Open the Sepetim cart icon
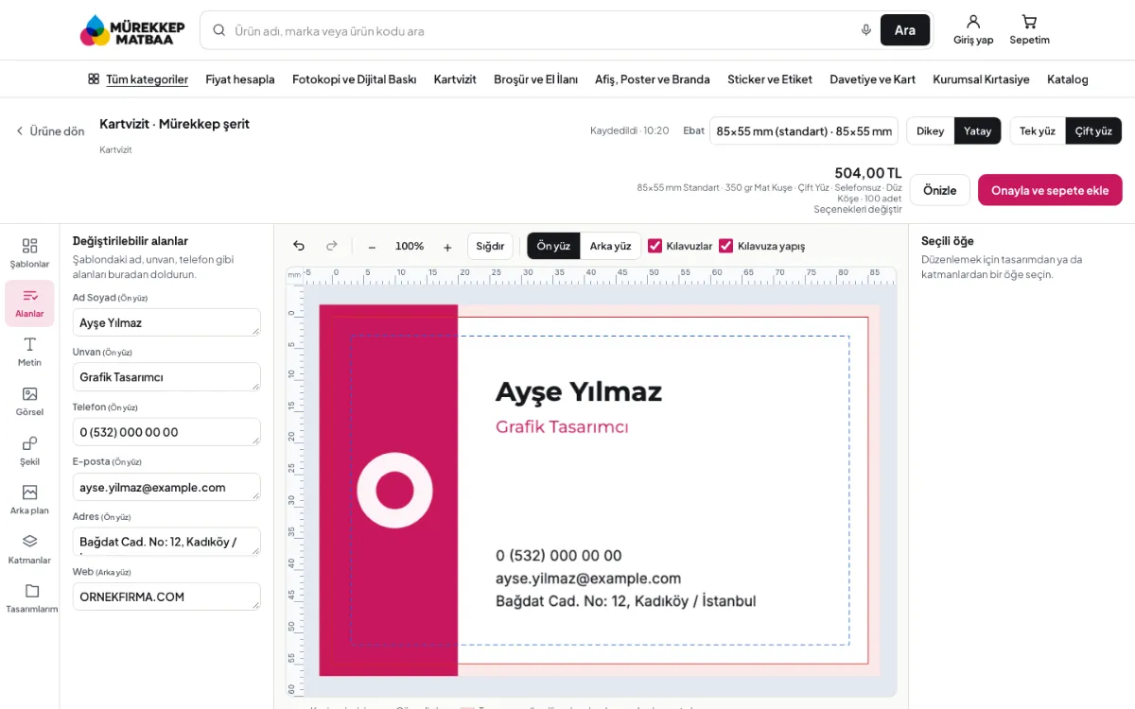The image size is (1135, 709). tap(1029, 30)
